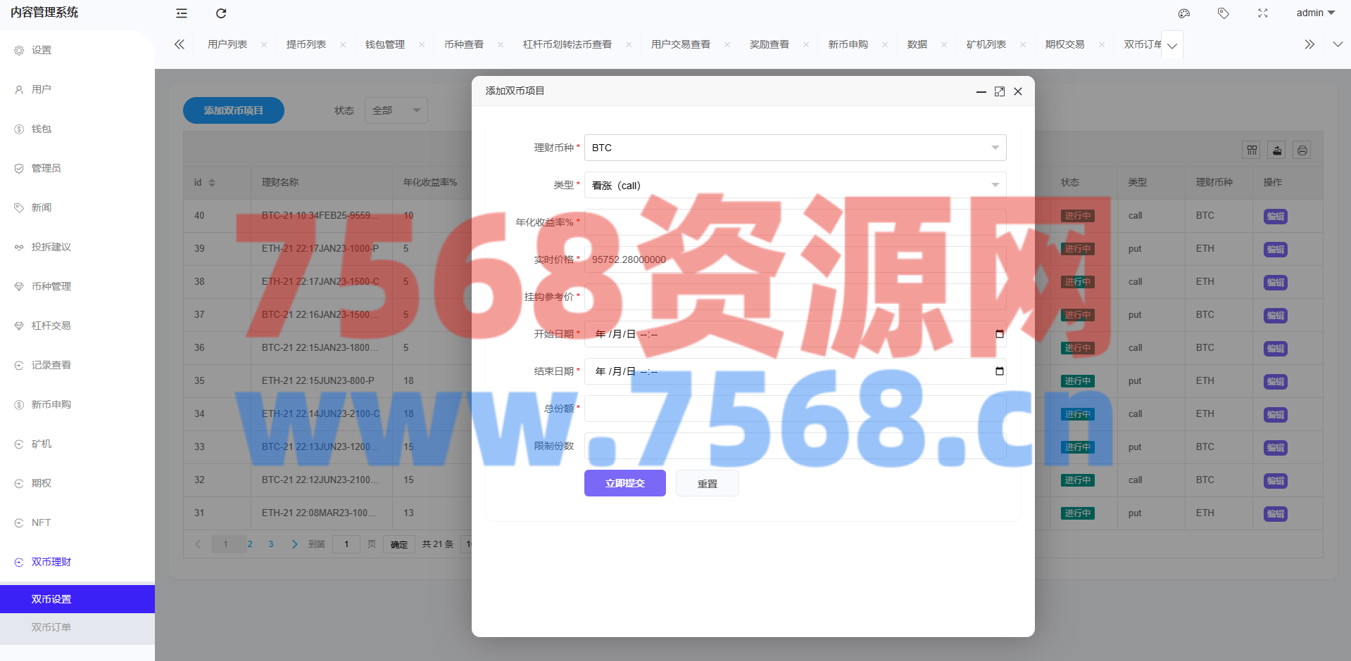This screenshot has width=1351, height=661.
Task: Open calendar picker for 开始日期 field
Action: (999, 334)
